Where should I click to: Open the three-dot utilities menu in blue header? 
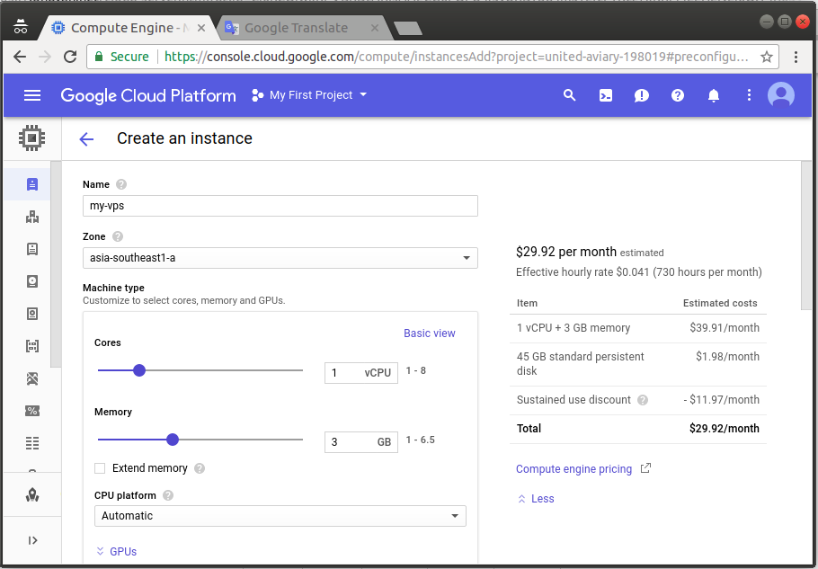pos(749,95)
